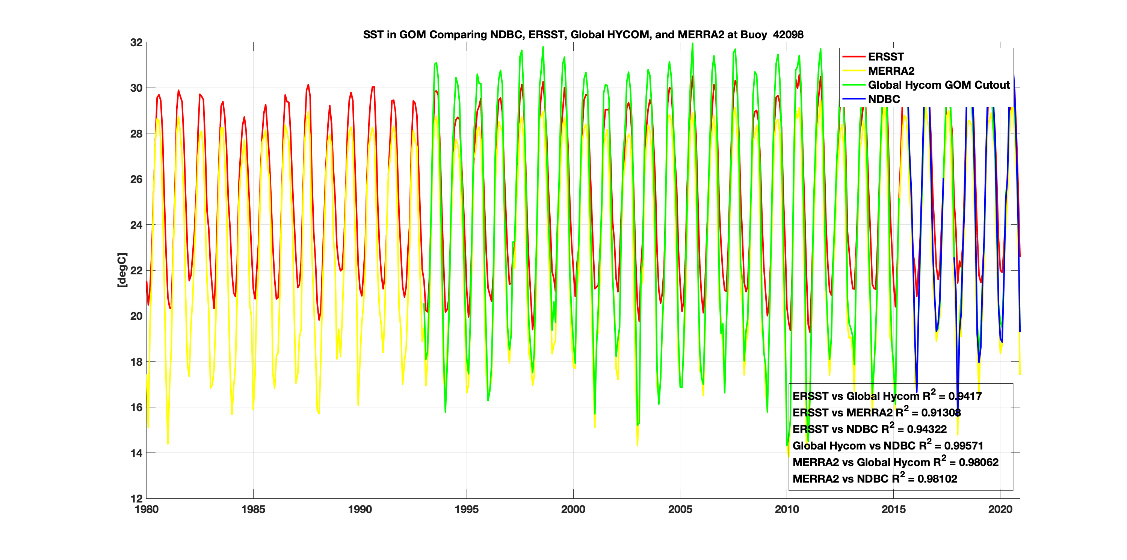Click the MERRA2 vs Global Hycom R² annotation

click(x=895, y=462)
